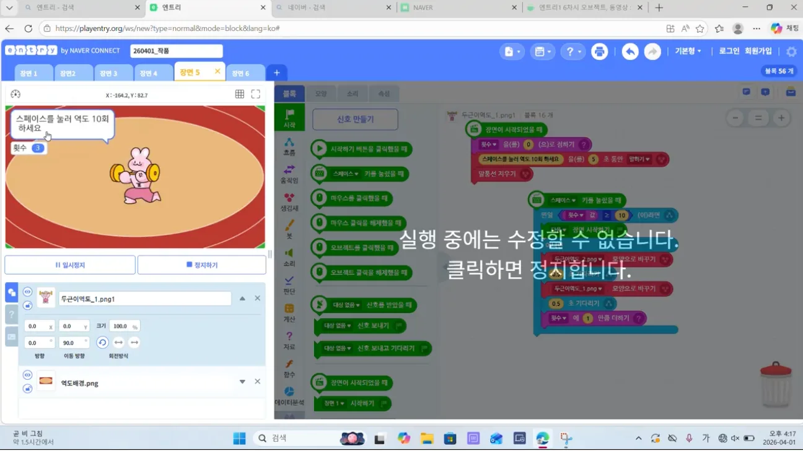The width and height of the screenshot is (803, 451).
Task: Toggle visibility of 역도배경.png
Action: (27, 374)
